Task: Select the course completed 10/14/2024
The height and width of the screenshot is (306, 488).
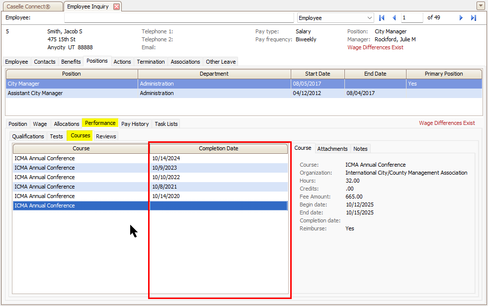Action: pyautogui.click(x=80, y=158)
